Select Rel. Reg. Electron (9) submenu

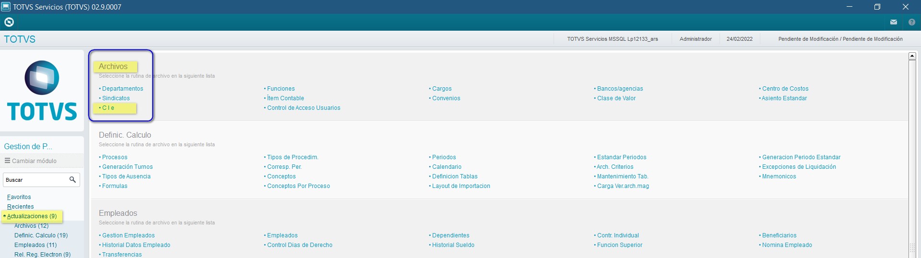(x=43, y=255)
